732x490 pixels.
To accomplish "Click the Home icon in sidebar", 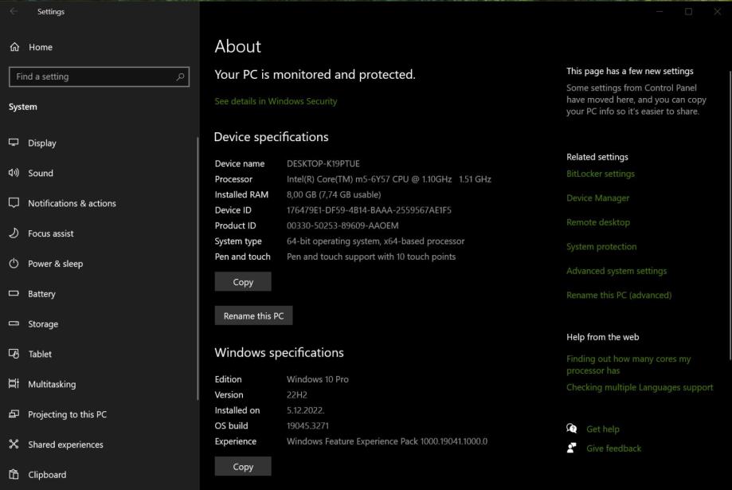I will tap(14, 47).
